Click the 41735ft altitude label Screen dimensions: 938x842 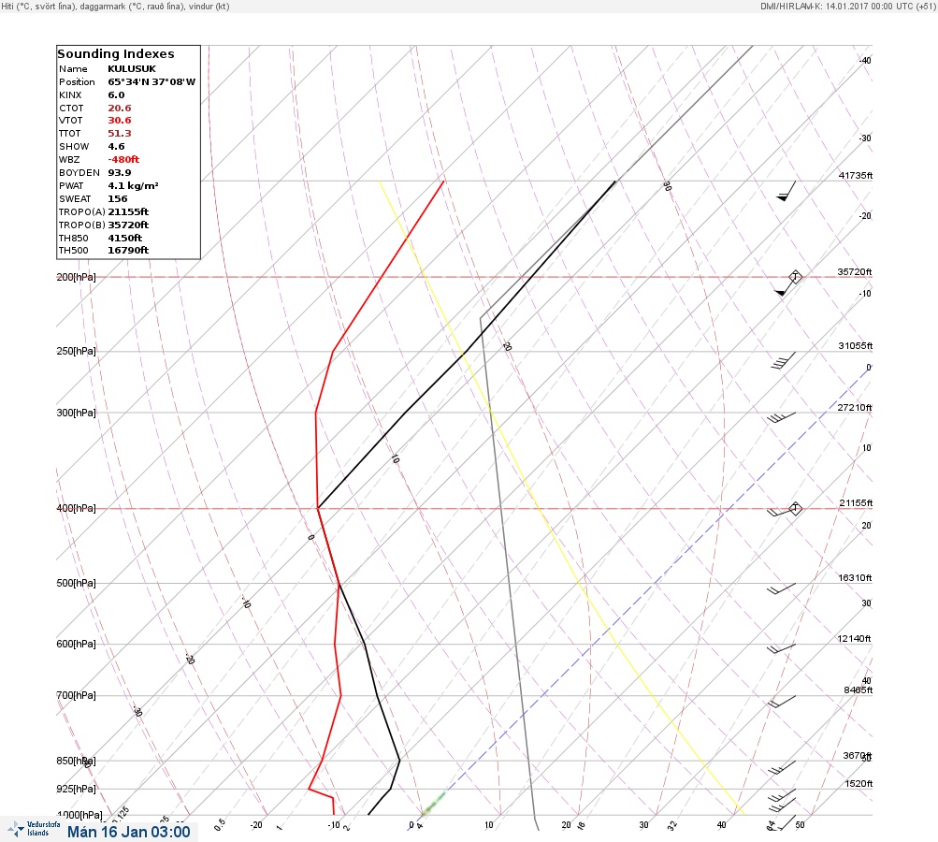(856, 176)
